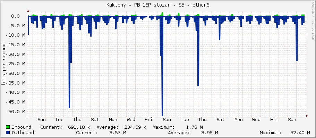Click the green Inbound legend swatch
316x138 pixels.
tap(8, 127)
